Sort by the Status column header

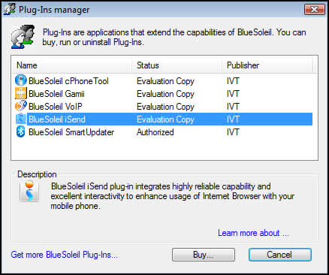(x=177, y=65)
